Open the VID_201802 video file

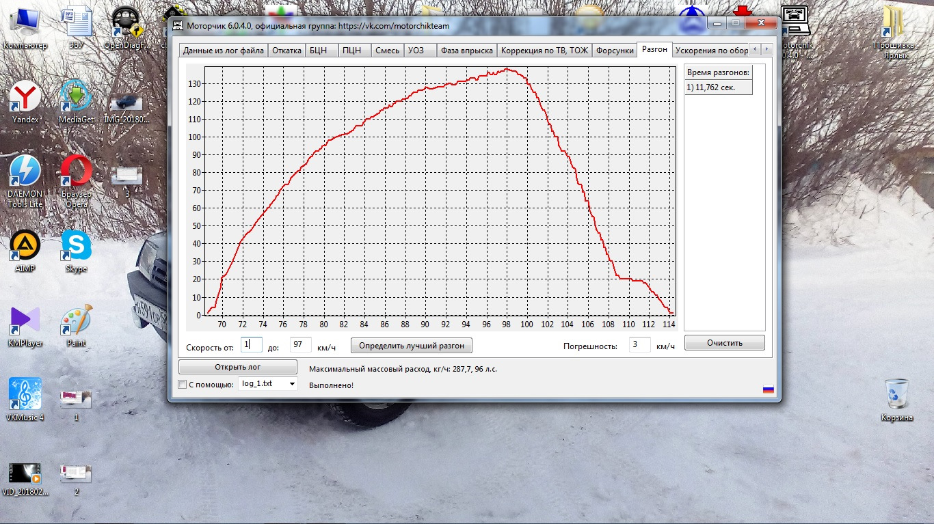pos(25,480)
